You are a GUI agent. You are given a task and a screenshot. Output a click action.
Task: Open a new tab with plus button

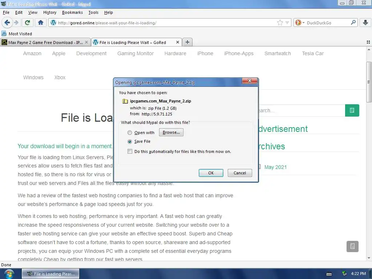187,42
